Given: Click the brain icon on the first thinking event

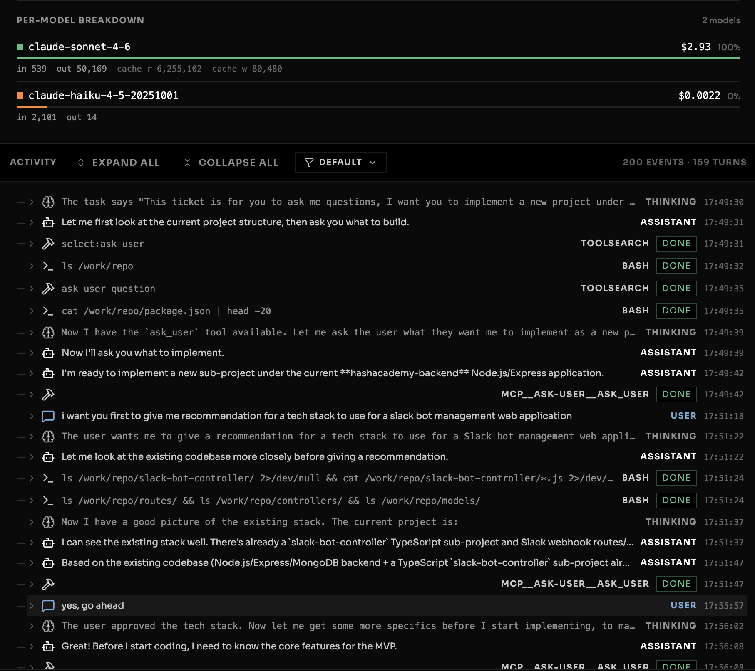Looking at the screenshot, I should [x=48, y=202].
